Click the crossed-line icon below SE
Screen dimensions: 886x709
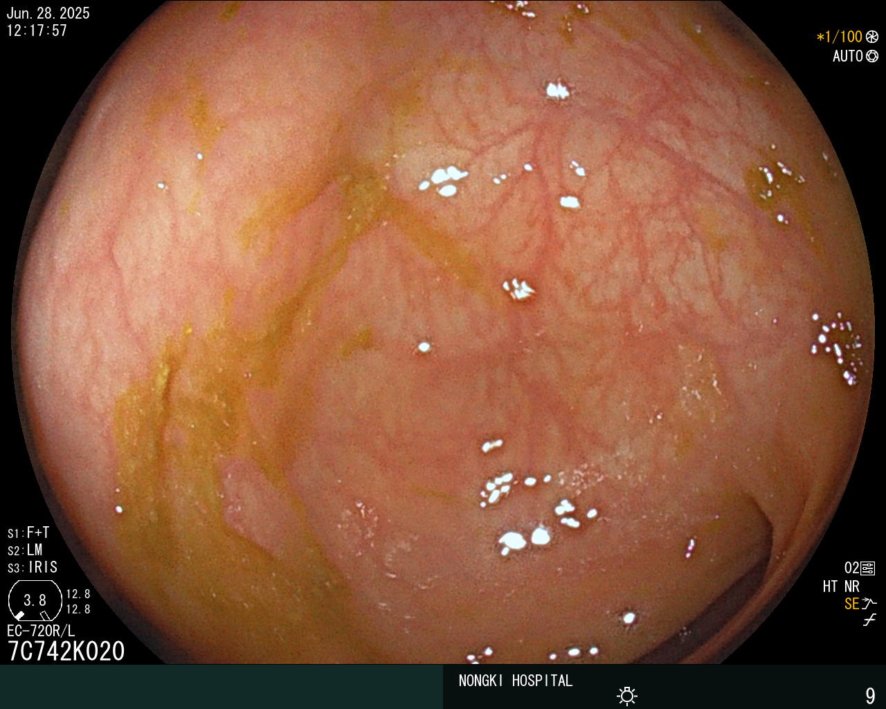[x=869, y=620]
